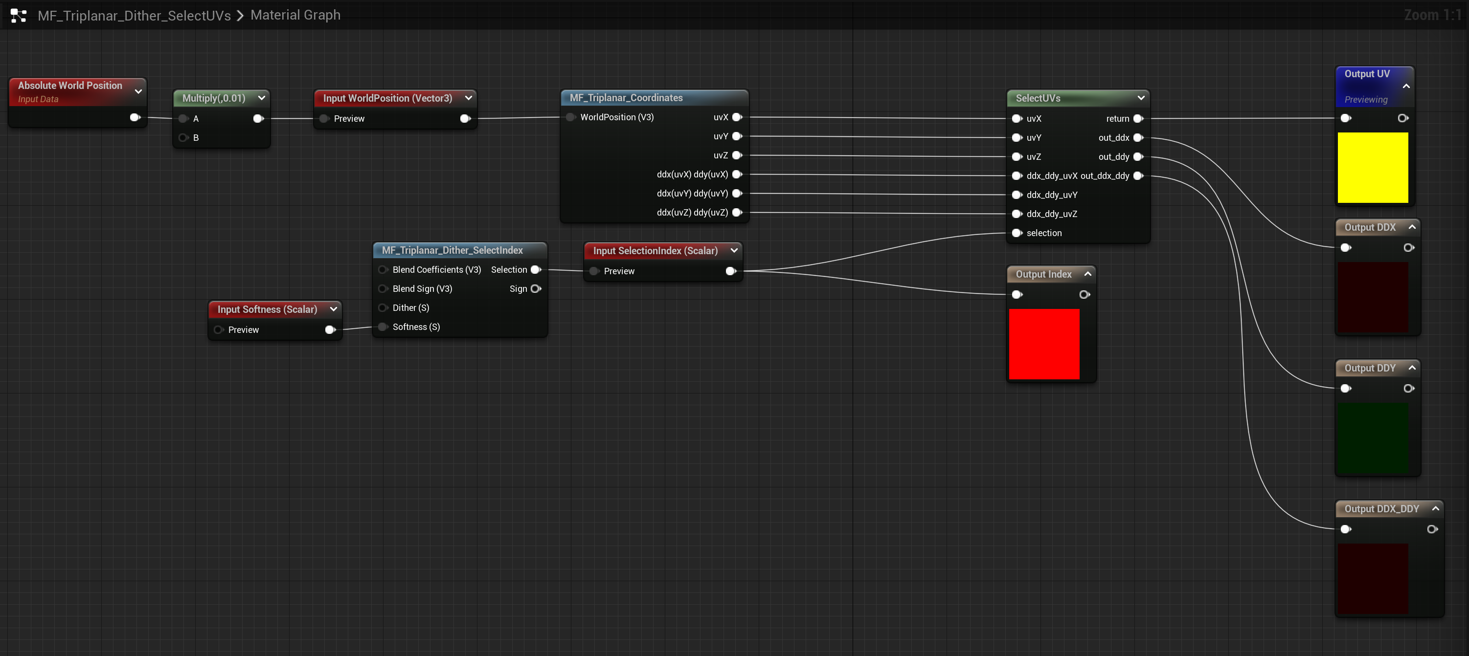Click the UE material graph icon in the title bar
The width and height of the screenshot is (1469, 656).
[18, 15]
